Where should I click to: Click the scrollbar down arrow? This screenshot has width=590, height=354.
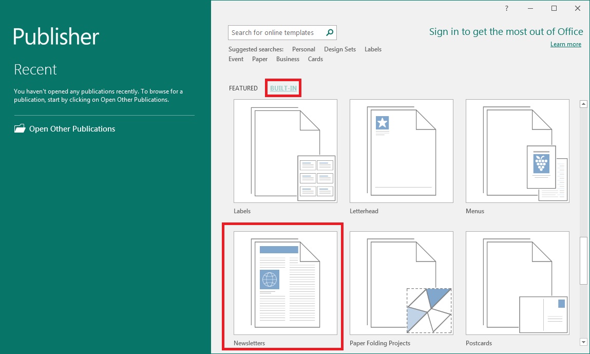click(x=584, y=342)
